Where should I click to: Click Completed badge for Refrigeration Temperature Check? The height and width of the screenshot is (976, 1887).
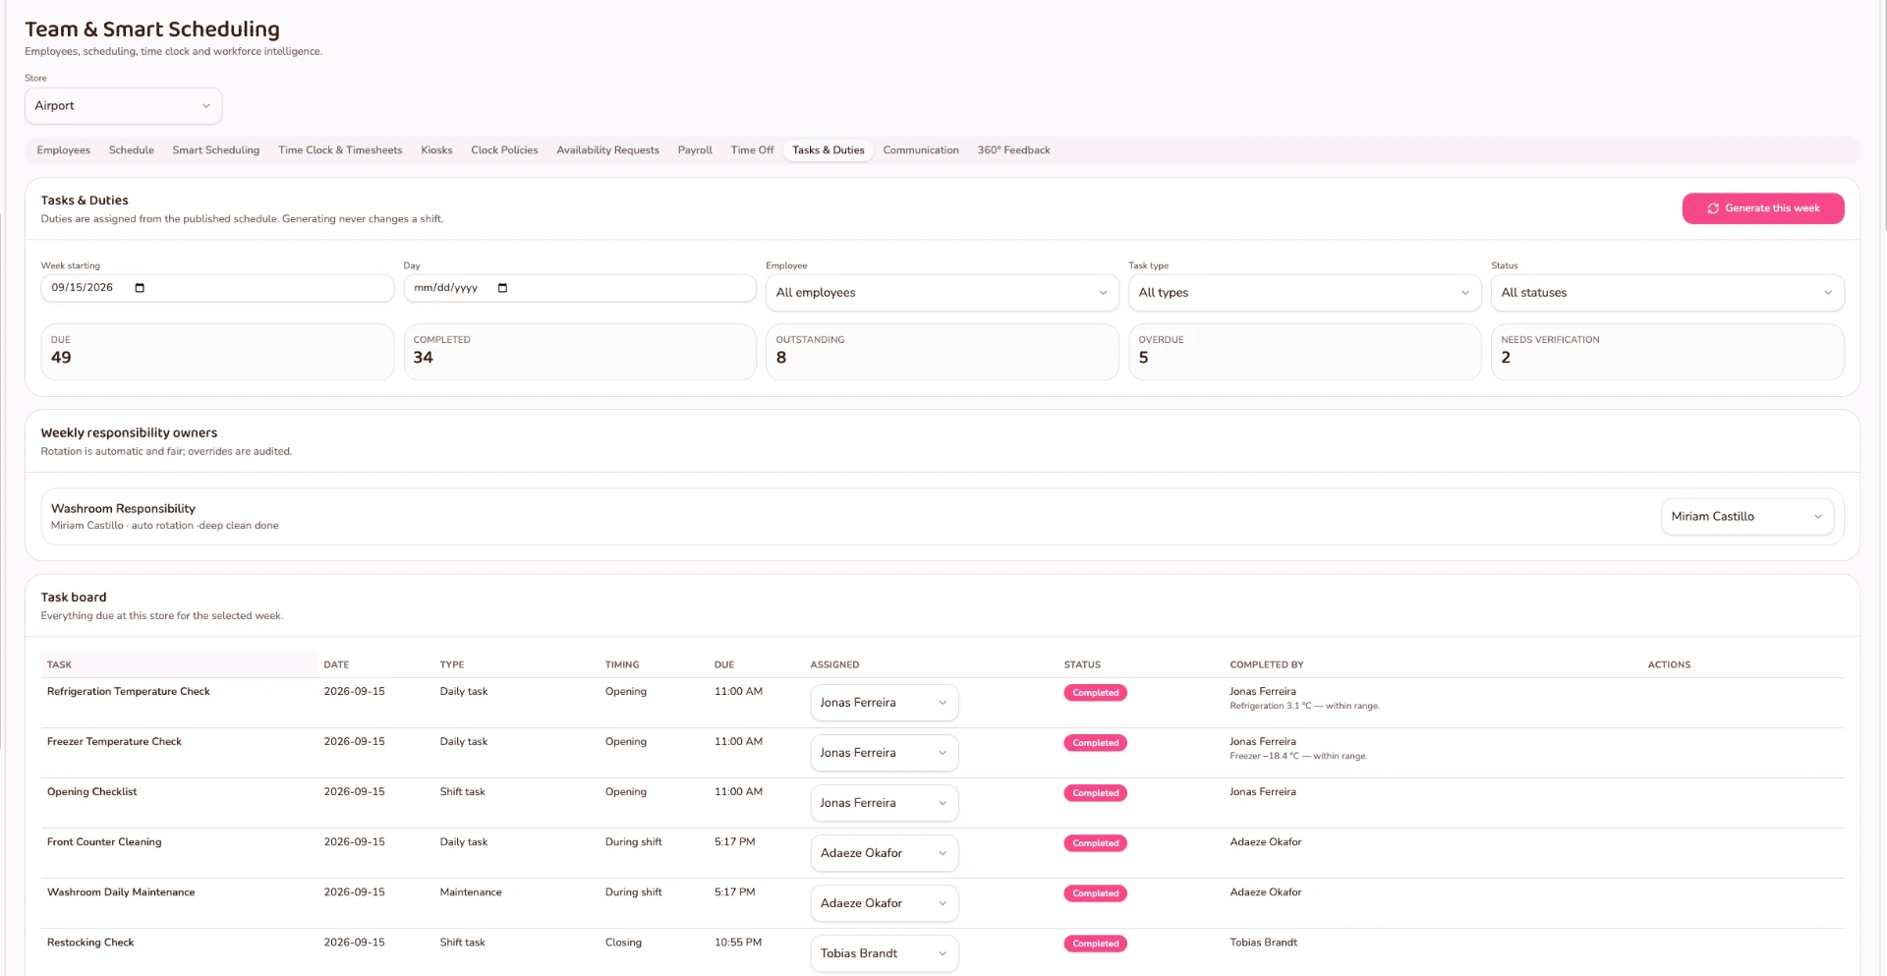(x=1095, y=693)
